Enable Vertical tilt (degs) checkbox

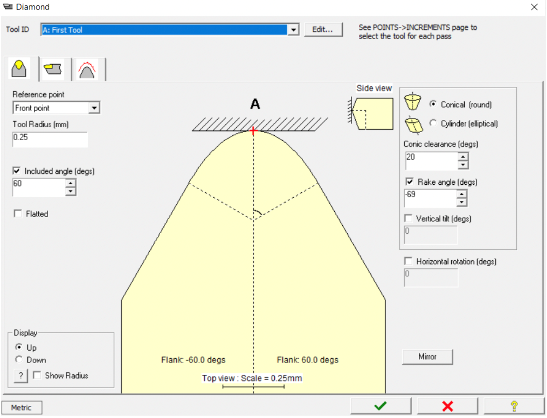tap(408, 219)
